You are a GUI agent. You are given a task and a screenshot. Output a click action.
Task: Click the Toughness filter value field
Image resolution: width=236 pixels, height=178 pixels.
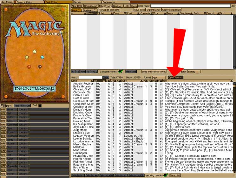tap(49, 136)
